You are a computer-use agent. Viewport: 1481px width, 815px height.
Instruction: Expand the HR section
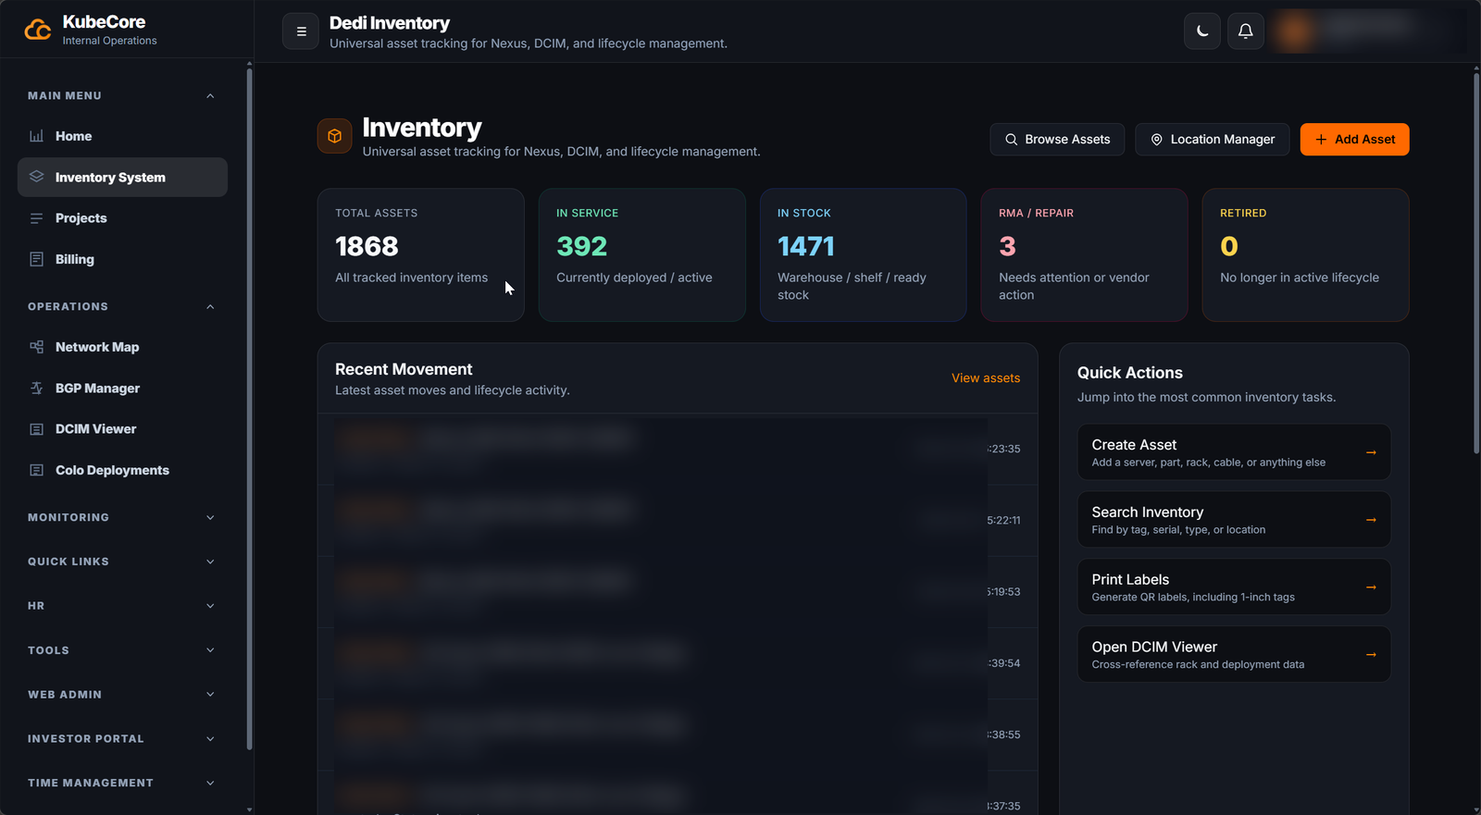[121, 606]
